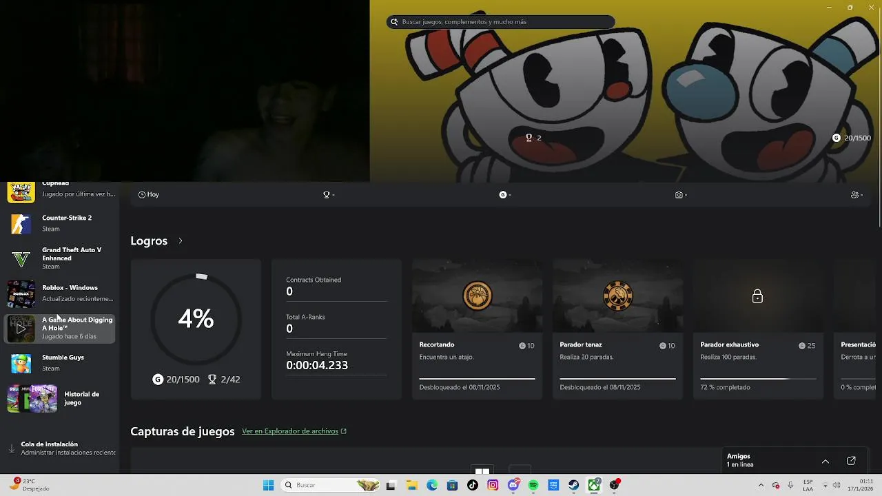Screen dimensions: 882x496
Task: Open Windows Start menu
Action: click(268, 485)
